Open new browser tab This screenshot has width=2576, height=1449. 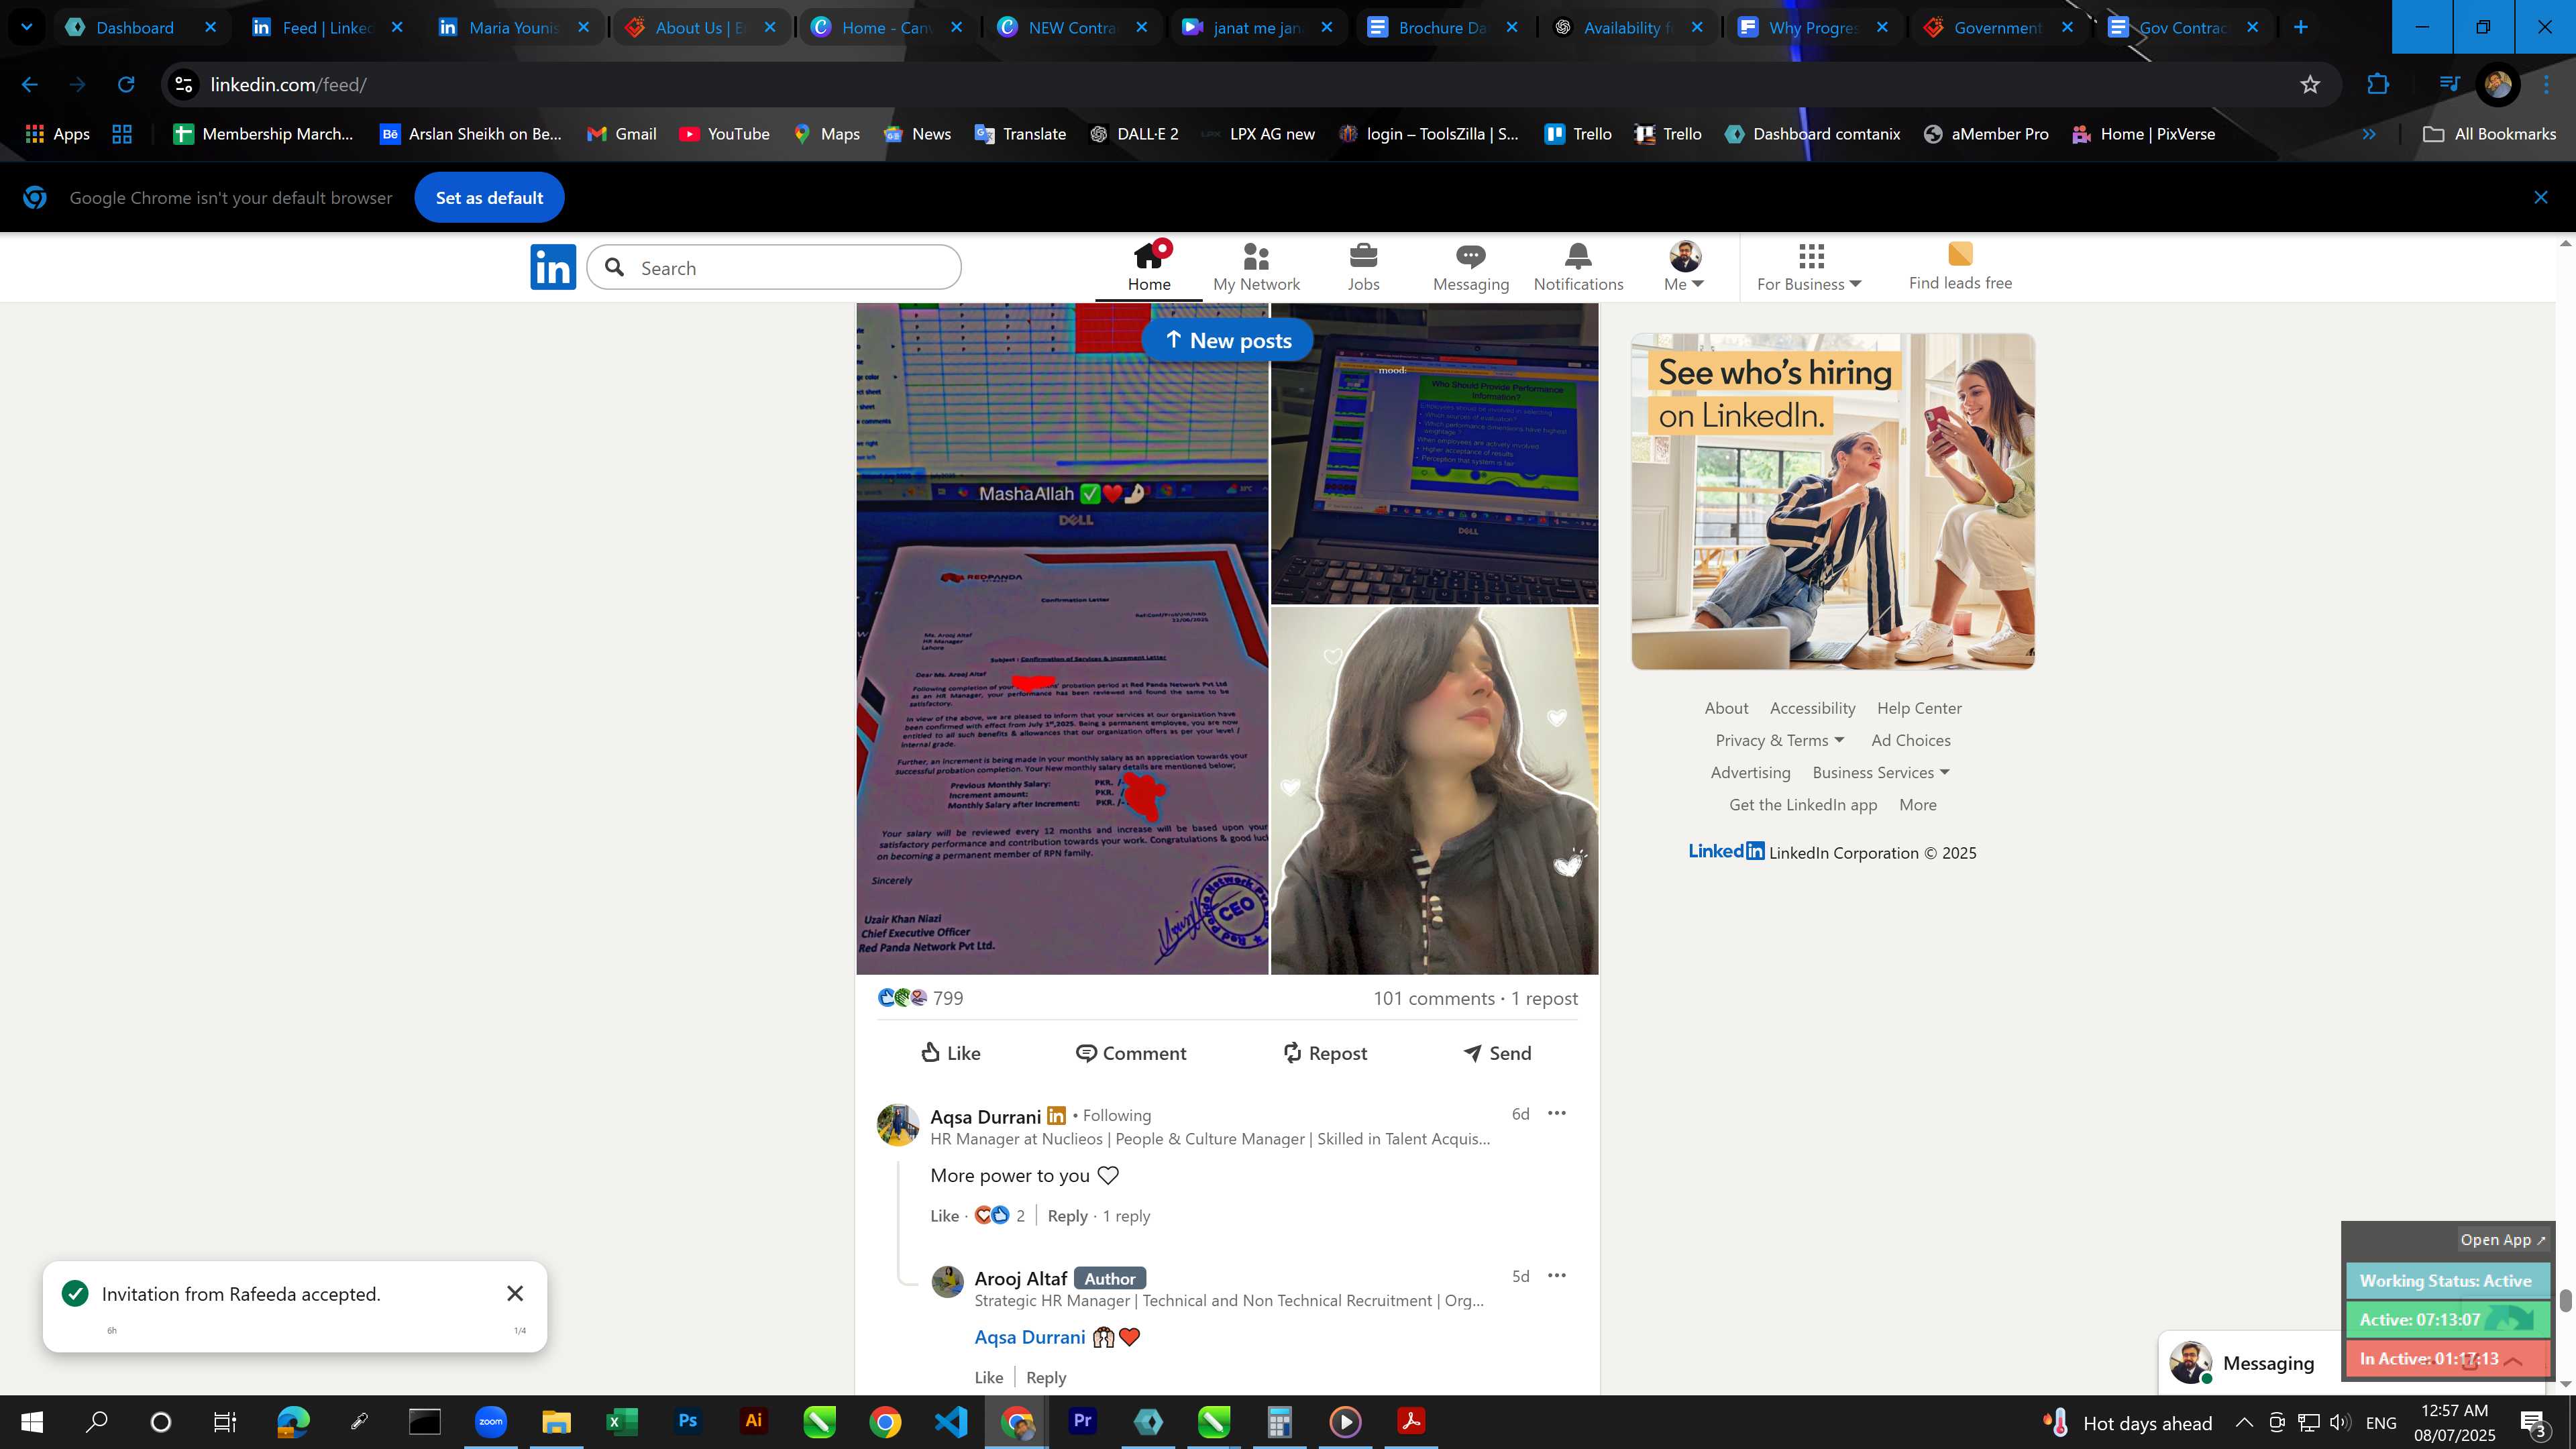(x=2300, y=27)
